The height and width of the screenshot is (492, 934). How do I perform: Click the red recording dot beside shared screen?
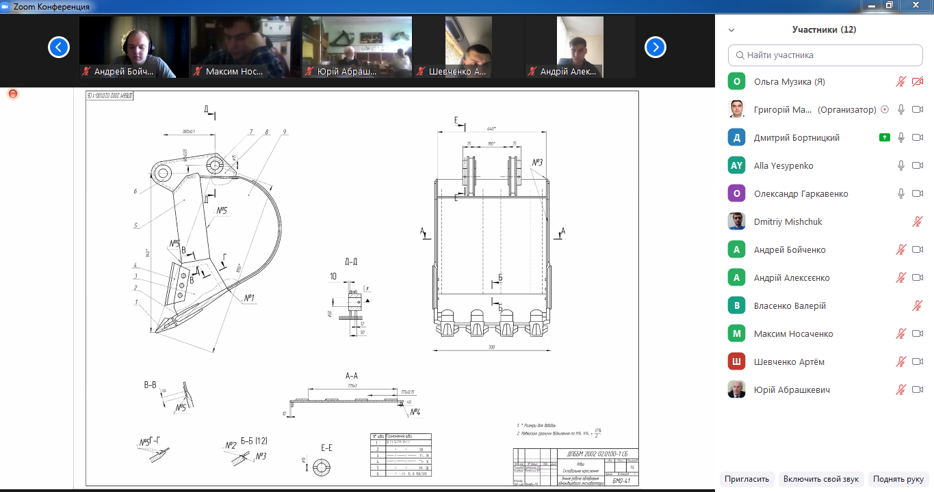tap(12, 93)
